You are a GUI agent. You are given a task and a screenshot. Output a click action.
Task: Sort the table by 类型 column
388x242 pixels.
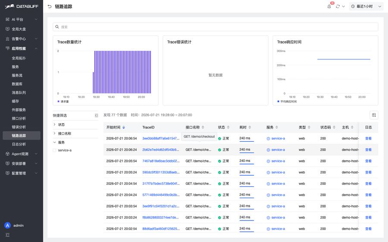tap(309, 127)
